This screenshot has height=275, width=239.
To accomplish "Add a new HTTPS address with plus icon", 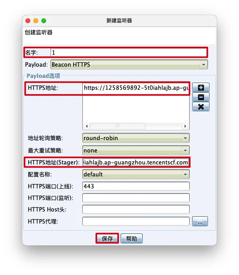I will (x=201, y=87).
